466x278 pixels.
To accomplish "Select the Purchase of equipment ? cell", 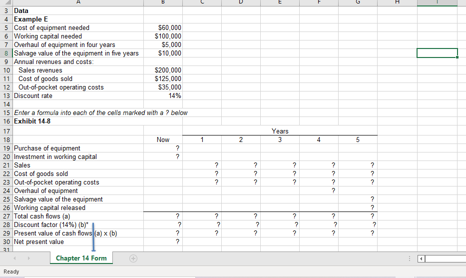I will pos(163,148).
